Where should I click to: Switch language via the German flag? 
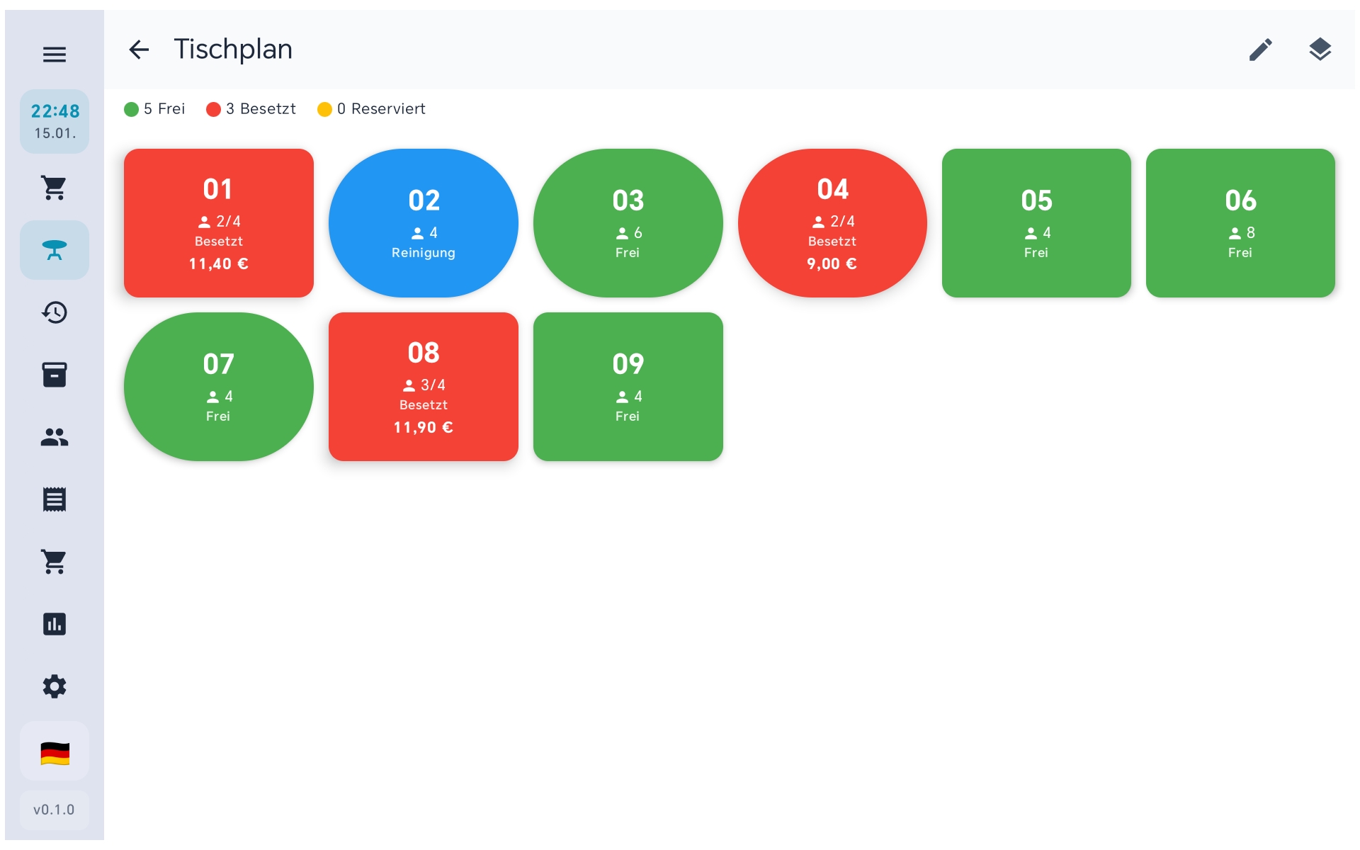(55, 751)
